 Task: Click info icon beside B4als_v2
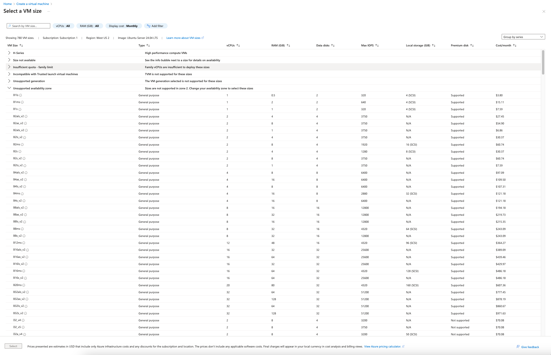coord(26,173)
